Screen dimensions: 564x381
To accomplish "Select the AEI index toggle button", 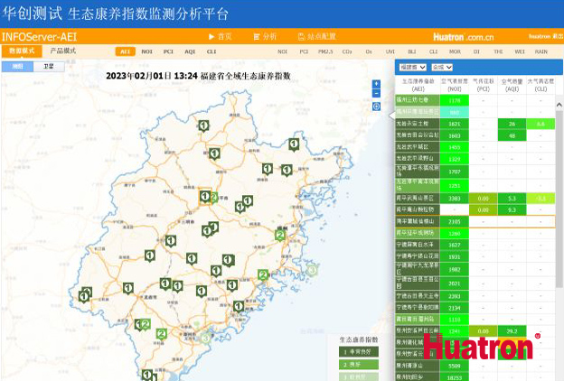I will coord(126,52).
